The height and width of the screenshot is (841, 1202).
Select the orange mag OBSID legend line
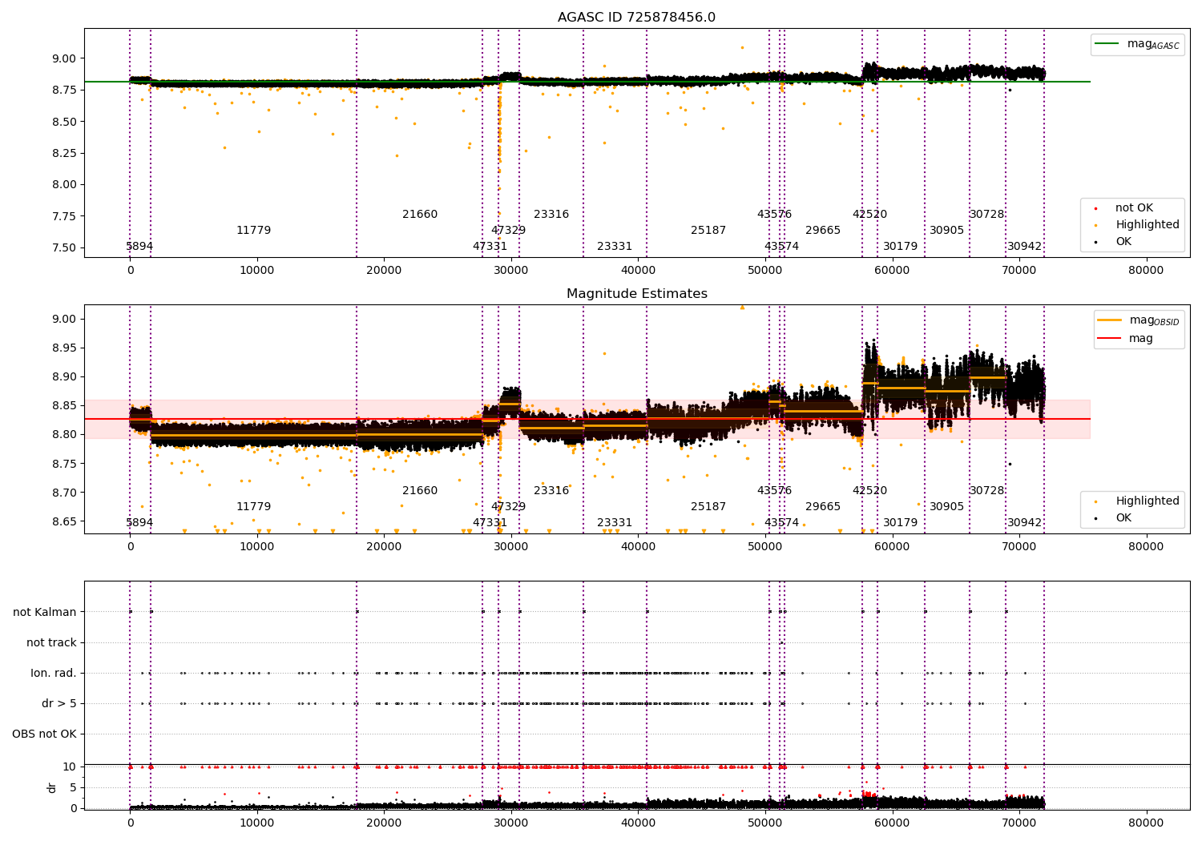(x=1110, y=320)
